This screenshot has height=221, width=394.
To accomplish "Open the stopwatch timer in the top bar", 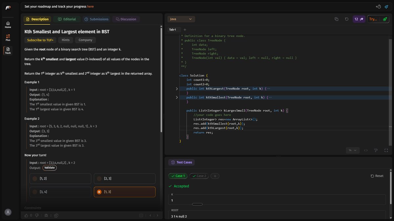I will click(379, 7).
